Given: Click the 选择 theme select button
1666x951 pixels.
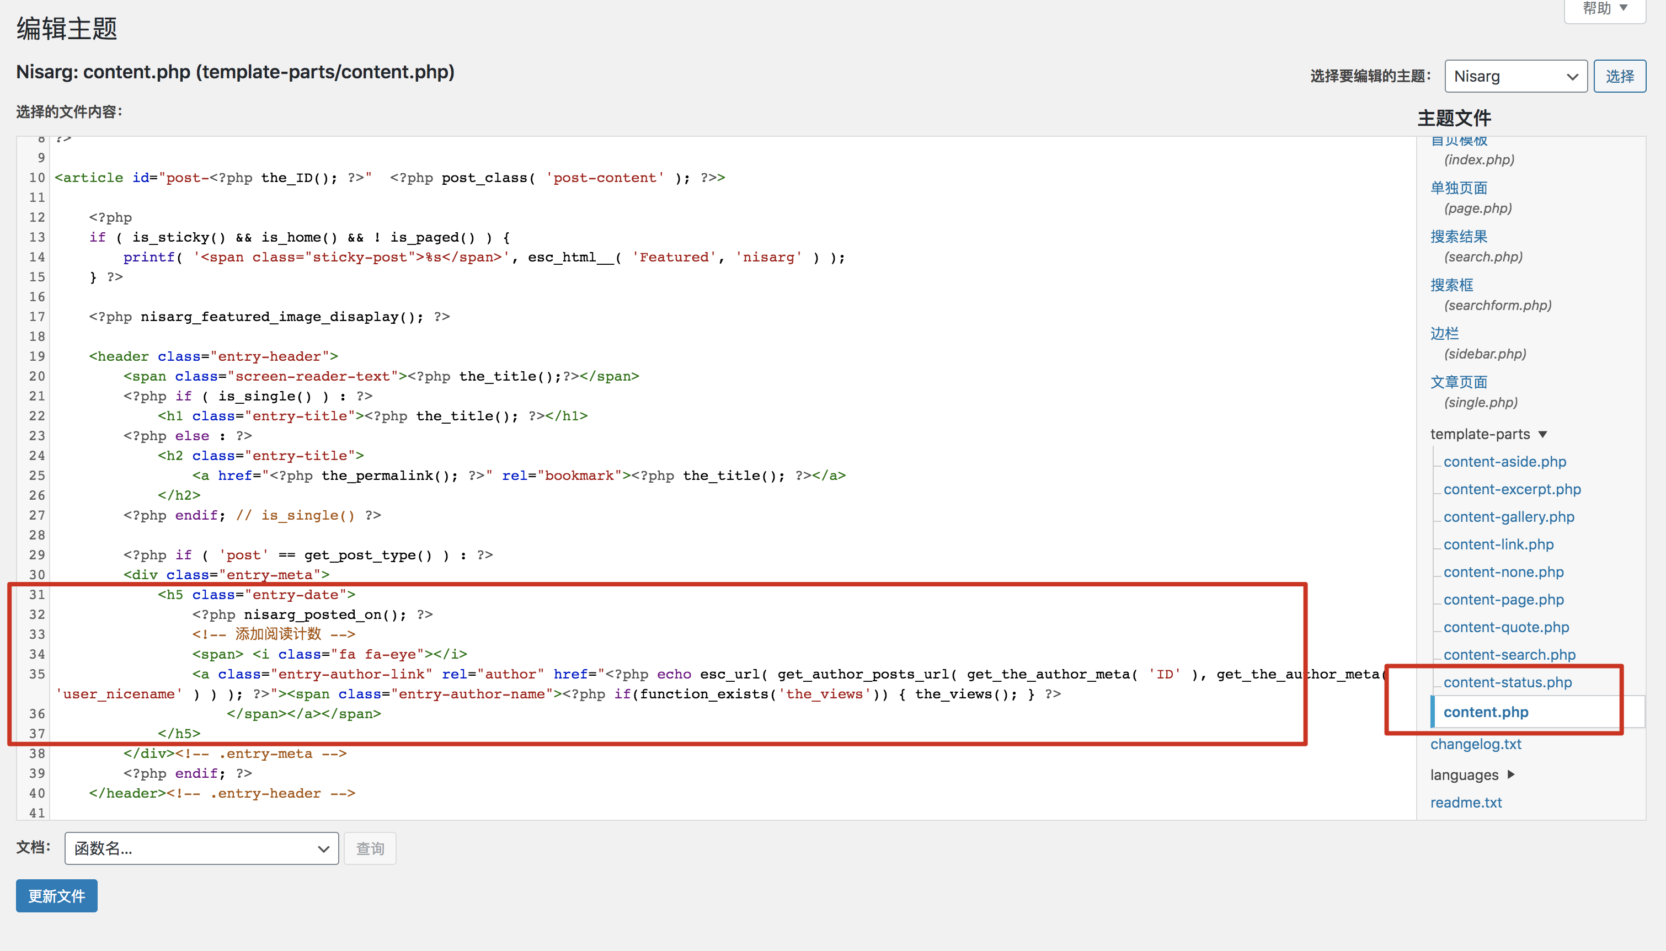Looking at the screenshot, I should [1620, 76].
